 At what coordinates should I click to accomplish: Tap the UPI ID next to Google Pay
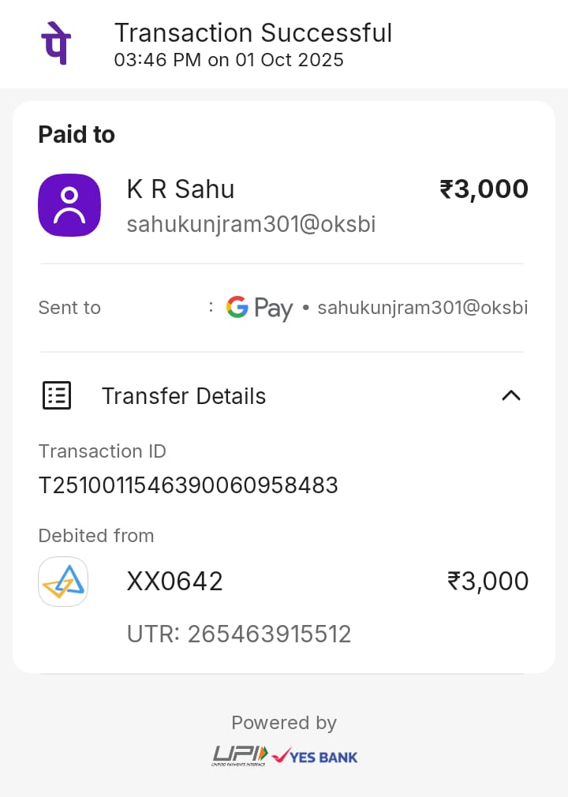[x=422, y=308]
